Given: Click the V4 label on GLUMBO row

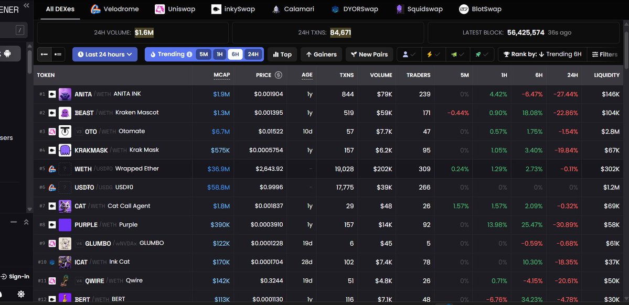Looking at the screenshot, I should pyautogui.click(x=79, y=243).
